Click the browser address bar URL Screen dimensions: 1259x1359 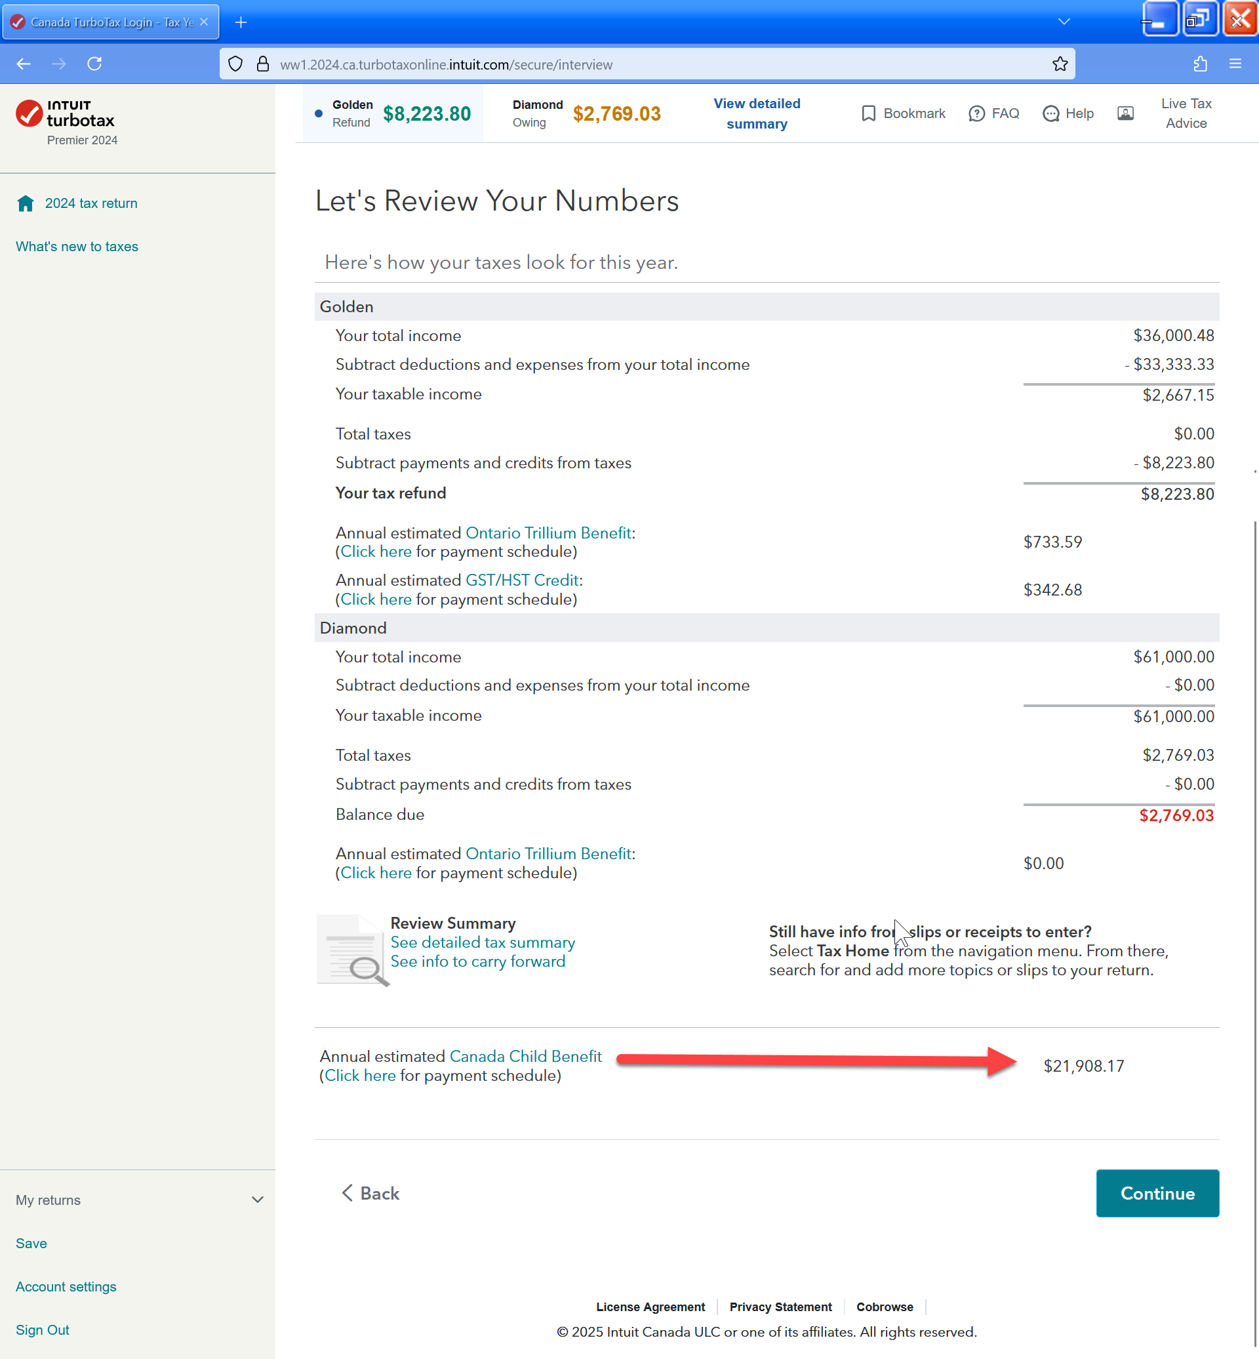coord(447,64)
